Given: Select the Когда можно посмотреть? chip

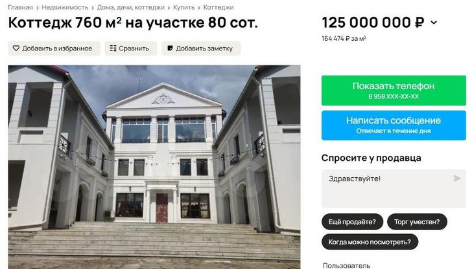Looking at the screenshot, I should (370, 242).
